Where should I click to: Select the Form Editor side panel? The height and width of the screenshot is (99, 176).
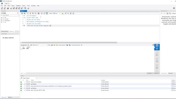(x=157, y=54)
